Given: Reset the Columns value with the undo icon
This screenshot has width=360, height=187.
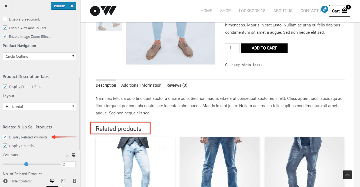Looking at the screenshot, I should (x=68, y=157).
